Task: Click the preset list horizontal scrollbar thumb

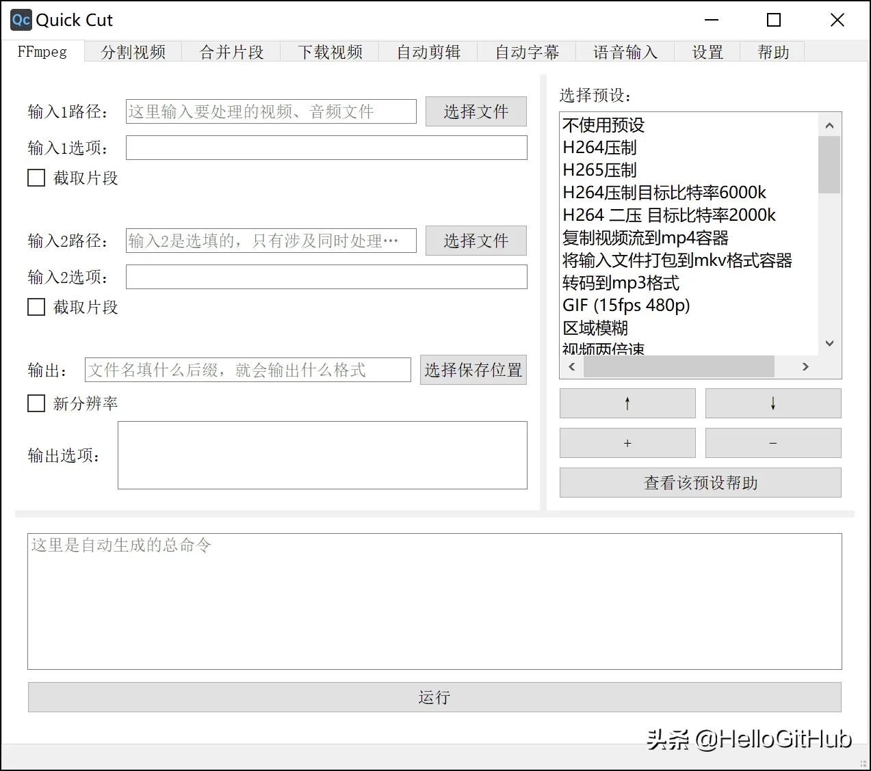Action: tap(679, 367)
